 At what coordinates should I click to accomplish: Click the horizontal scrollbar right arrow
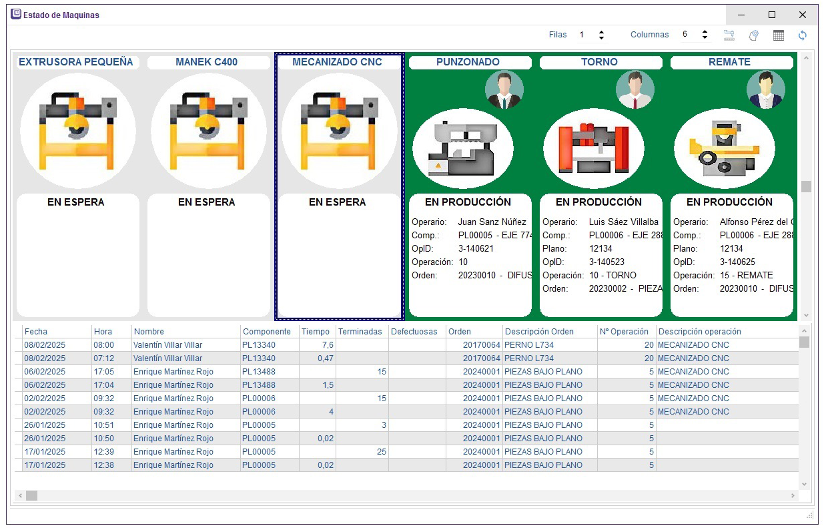793,496
